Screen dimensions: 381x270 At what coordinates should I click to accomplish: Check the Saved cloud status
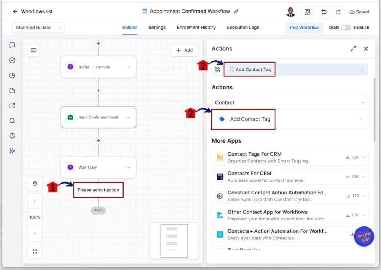click(x=359, y=12)
